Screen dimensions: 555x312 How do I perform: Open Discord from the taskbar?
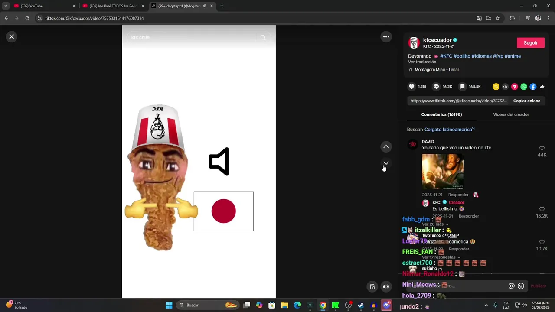click(x=386, y=305)
